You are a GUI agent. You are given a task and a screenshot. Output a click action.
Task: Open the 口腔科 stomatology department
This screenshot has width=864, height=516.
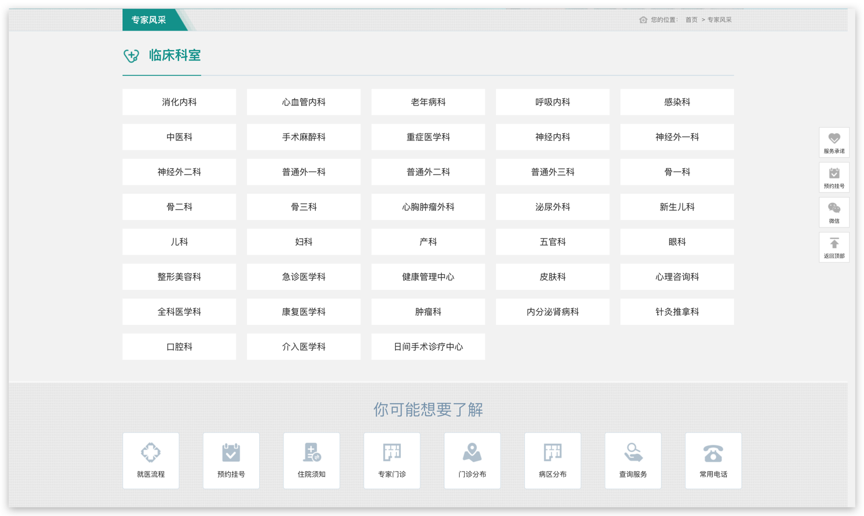pos(179,346)
